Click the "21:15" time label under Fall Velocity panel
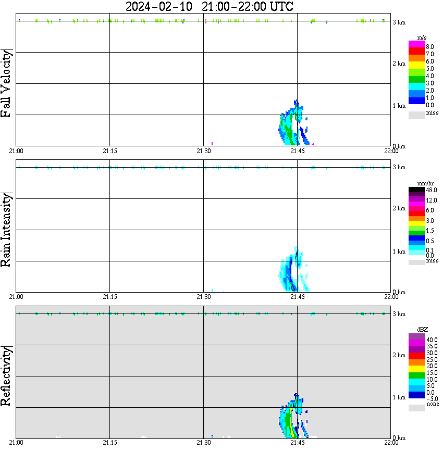This screenshot has width=443, height=452. pyautogui.click(x=109, y=151)
